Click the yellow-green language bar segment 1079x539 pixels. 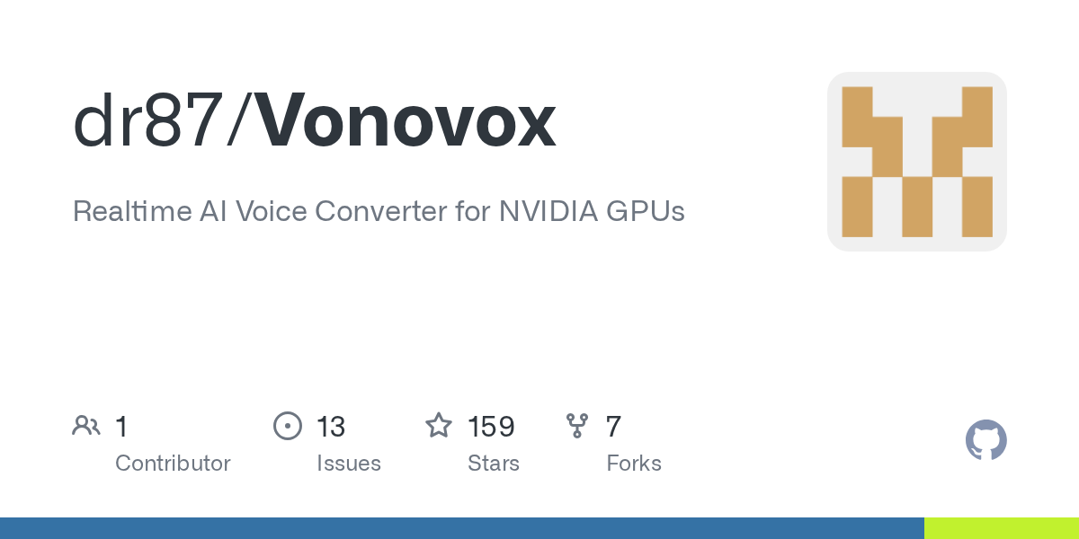[1002, 528]
